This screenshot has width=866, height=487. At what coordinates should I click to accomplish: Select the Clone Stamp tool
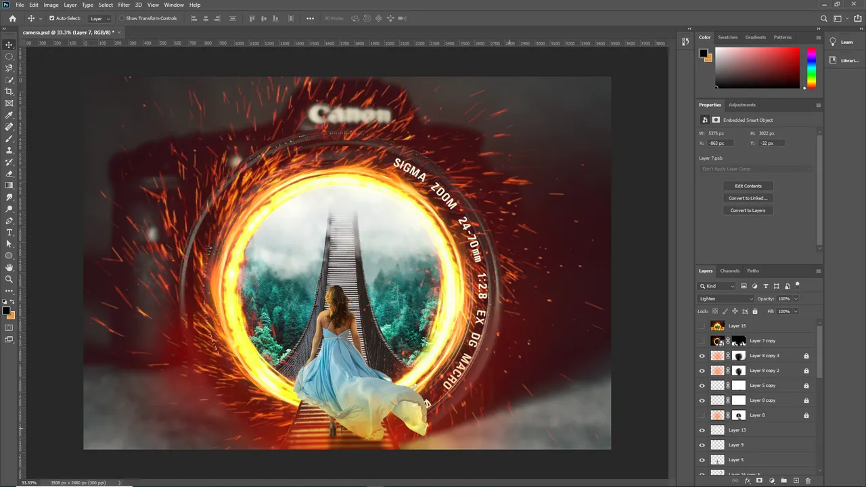click(x=9, y=150)
